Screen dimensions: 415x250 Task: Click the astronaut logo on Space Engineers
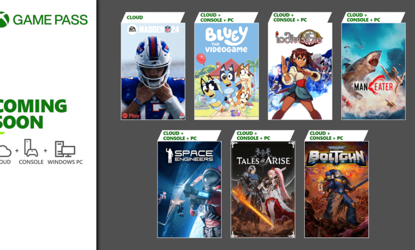[x=169, y=155]
